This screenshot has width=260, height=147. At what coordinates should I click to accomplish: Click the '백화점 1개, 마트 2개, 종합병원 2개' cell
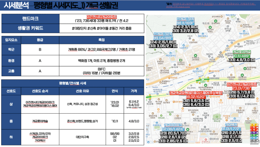[102, 61]
